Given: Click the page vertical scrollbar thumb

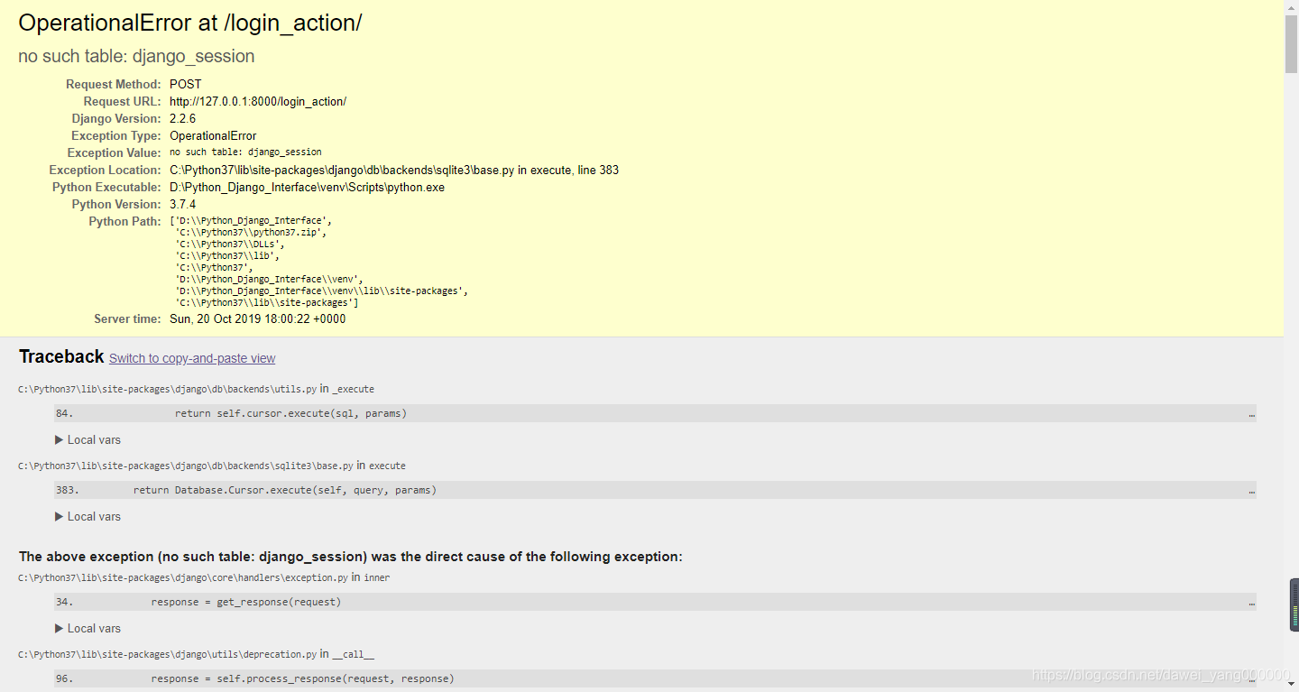Looking at the screenshot, I should point(1292,43).
